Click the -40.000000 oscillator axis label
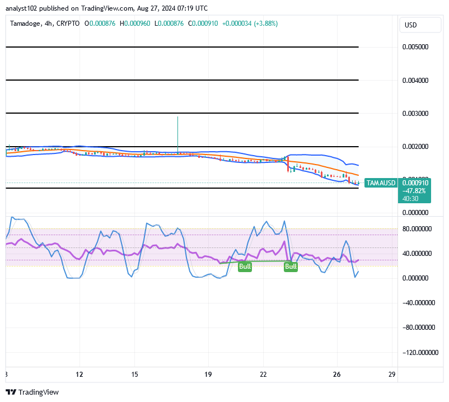Viewport: 449px width, 402px height. click(419, 303)
